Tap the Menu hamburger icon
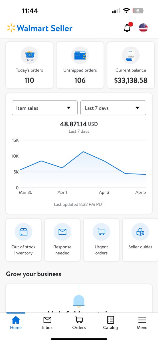This screenshot has width=158, height=343. click(x=142, y=320)
